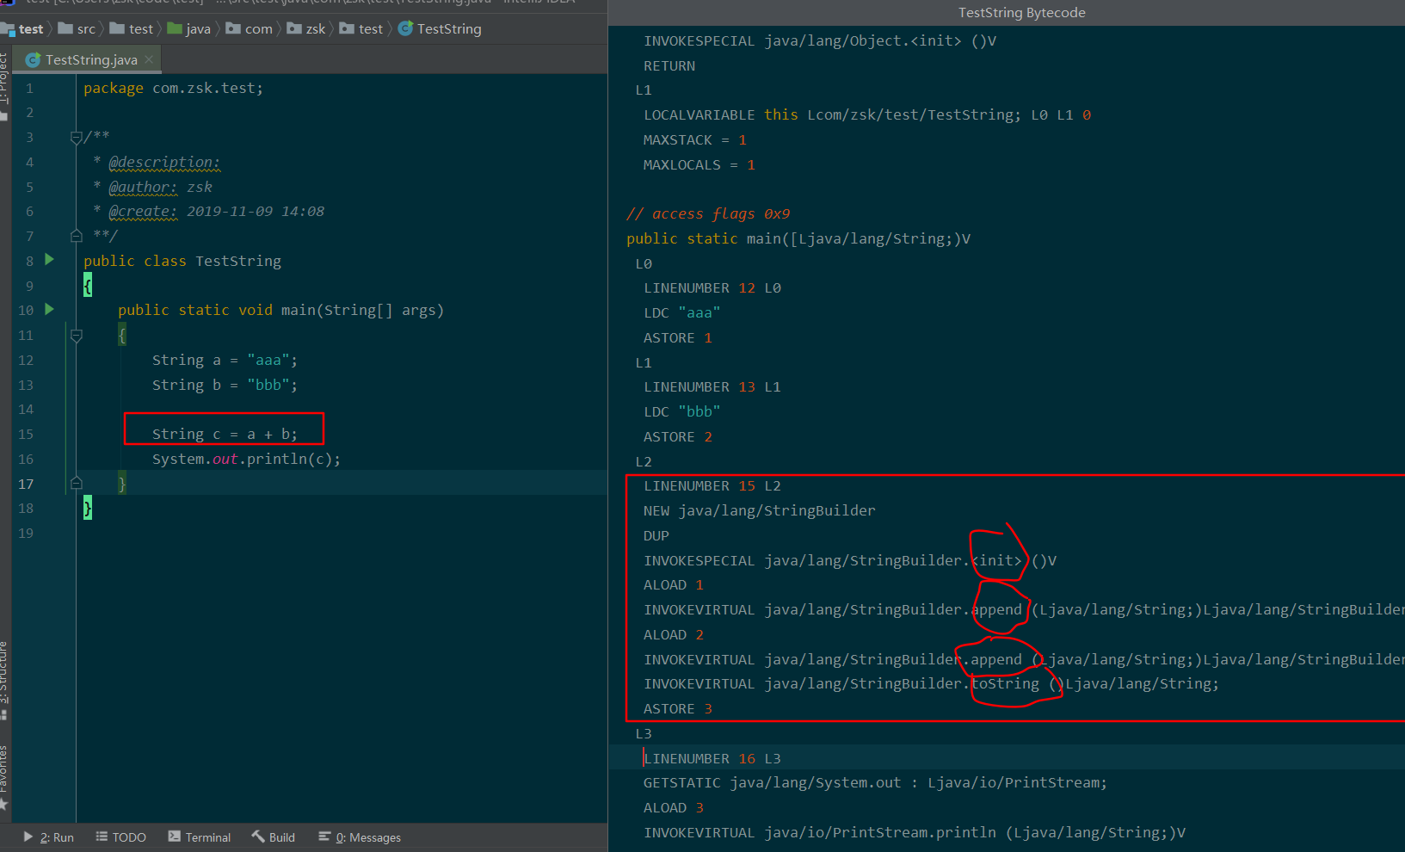Click the fold end marker at line 7
The height and width of the screenshot is (852, 1405).
(76, 236)
